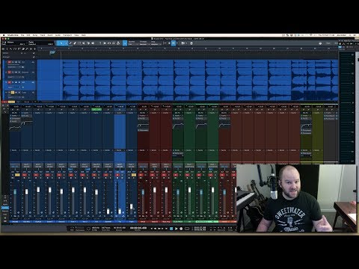
Task: Open the Studio One application menu
Action: pyautogui.click(x=13, y=35)
